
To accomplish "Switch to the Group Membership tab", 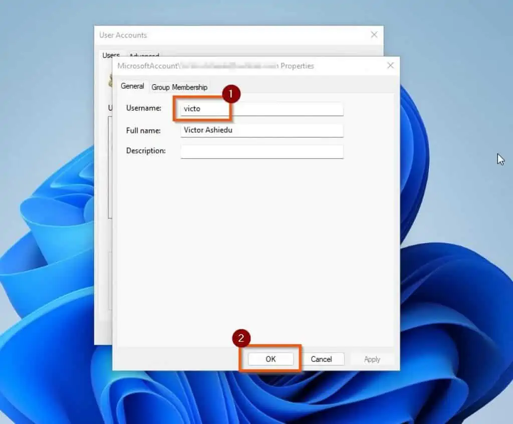I will [179, 87].
